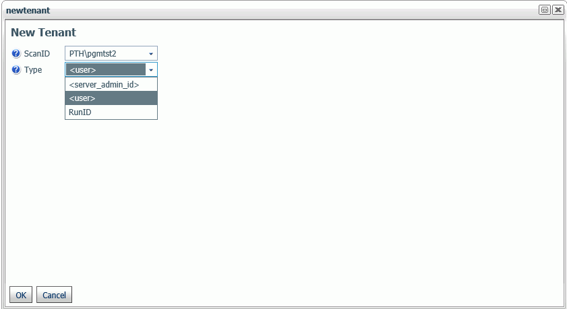Click the New Tenant heading text
The image size is (567, 309).
click(43, 32)
